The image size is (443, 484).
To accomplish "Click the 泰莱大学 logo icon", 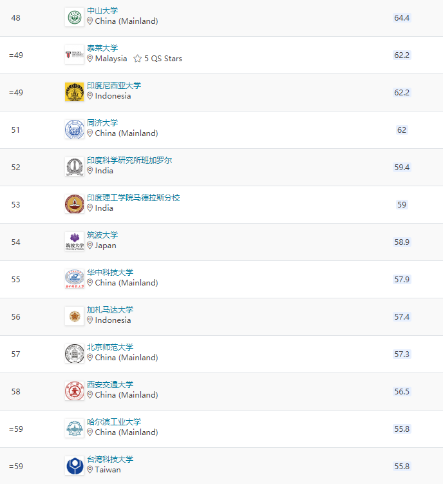I will [x=74, y=54].
